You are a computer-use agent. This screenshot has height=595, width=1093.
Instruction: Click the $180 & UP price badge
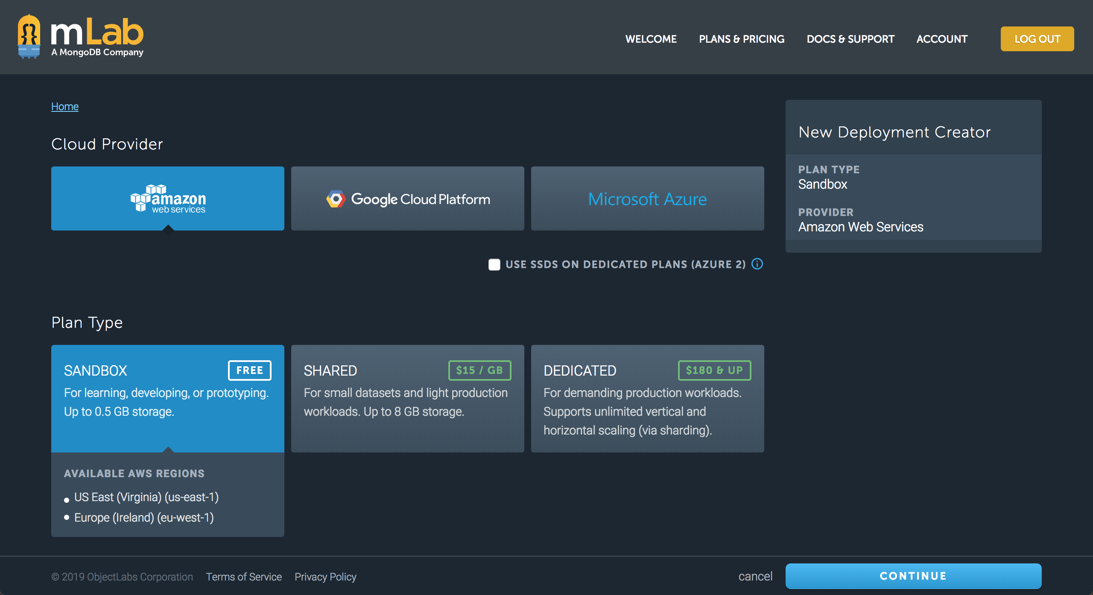click(714, 370)
